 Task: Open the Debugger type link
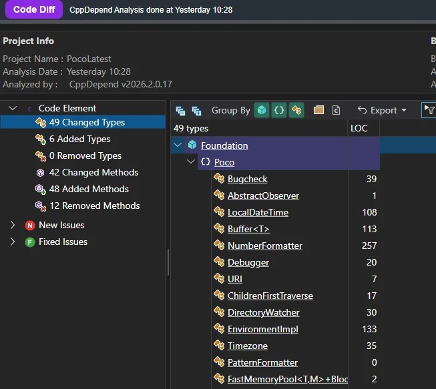(248, 262)
